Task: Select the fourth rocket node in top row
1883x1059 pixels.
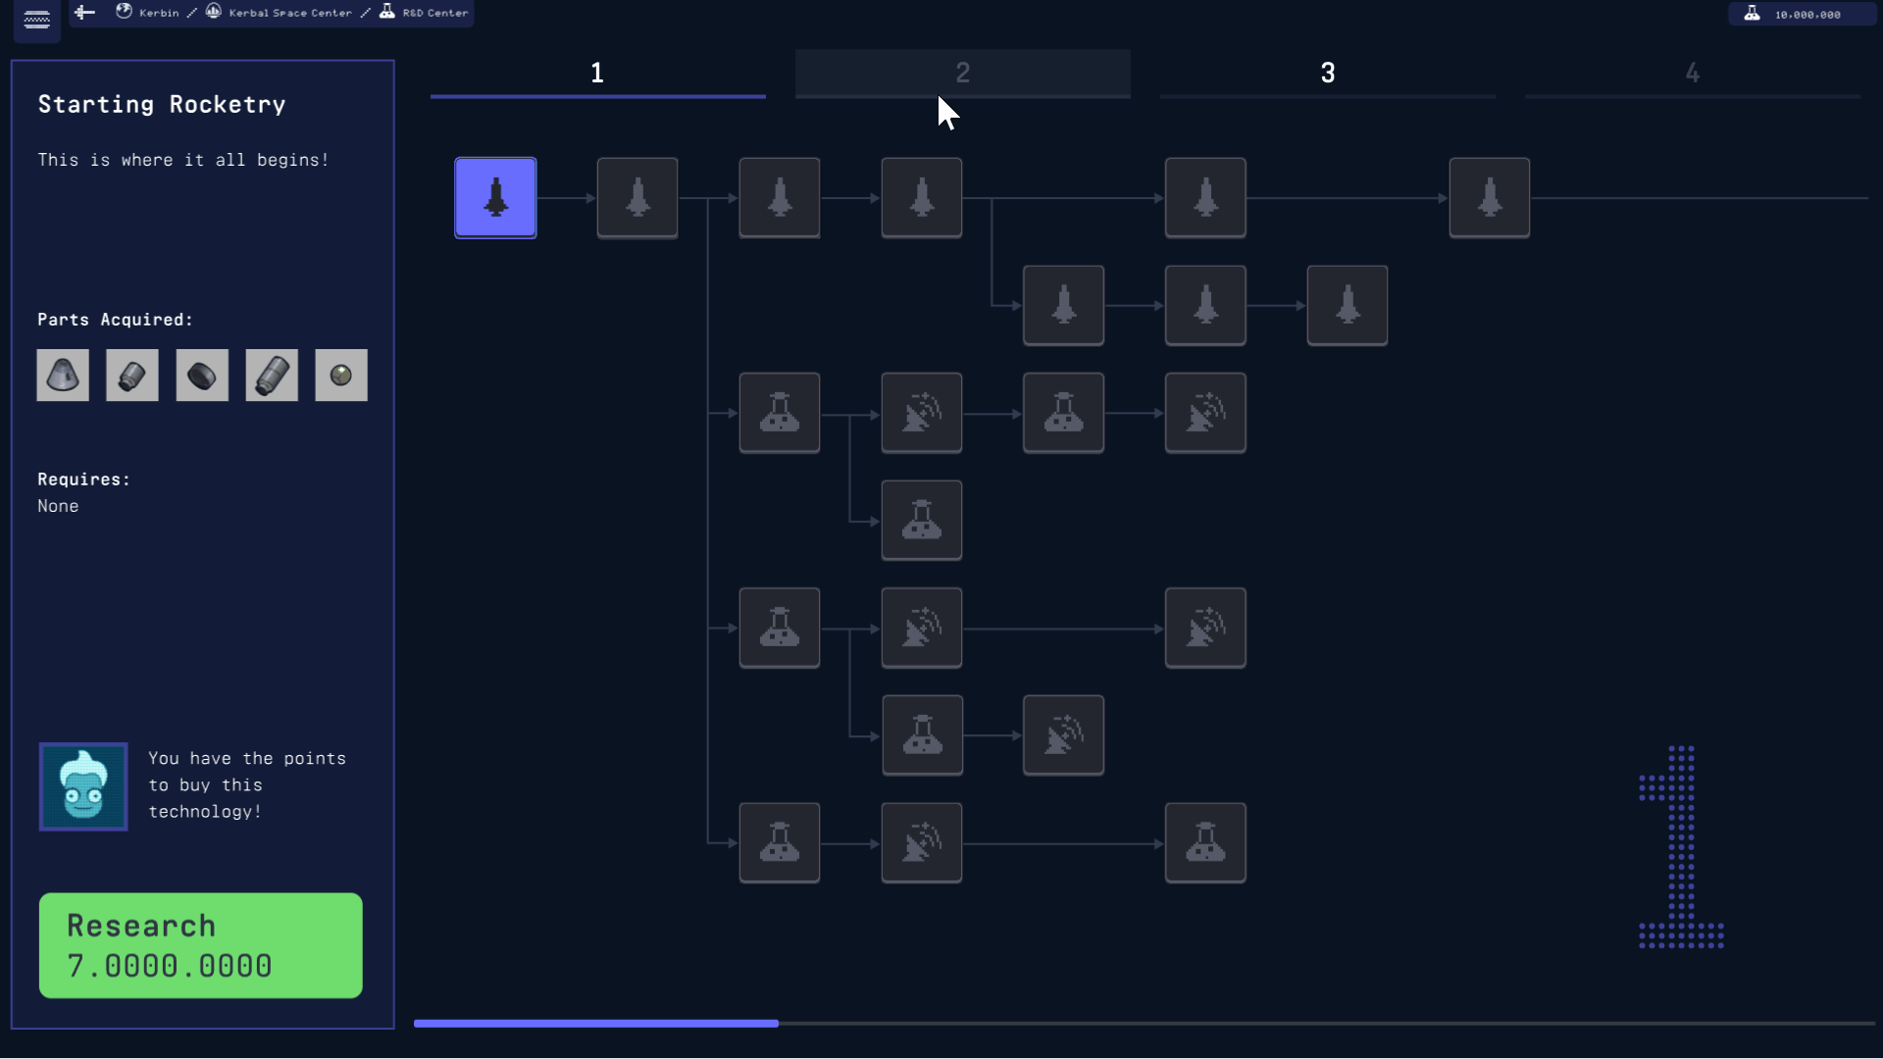Action: point(922,197)
